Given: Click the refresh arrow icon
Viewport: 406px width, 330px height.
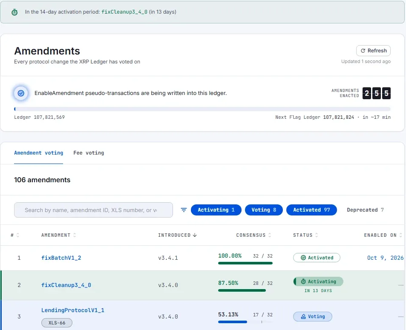Looking at the screenshot, I should tap(363, 51).
